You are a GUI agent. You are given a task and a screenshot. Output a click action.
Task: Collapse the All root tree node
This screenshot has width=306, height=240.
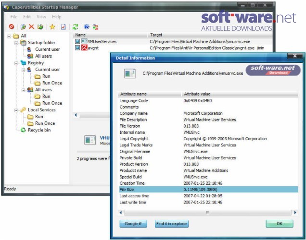tap(9, 36)
